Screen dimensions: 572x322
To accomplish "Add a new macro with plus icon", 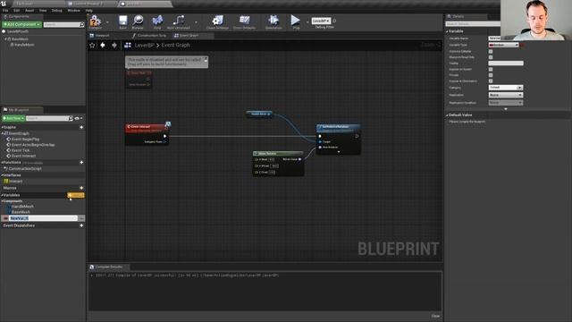I will (x=81, y=188).
